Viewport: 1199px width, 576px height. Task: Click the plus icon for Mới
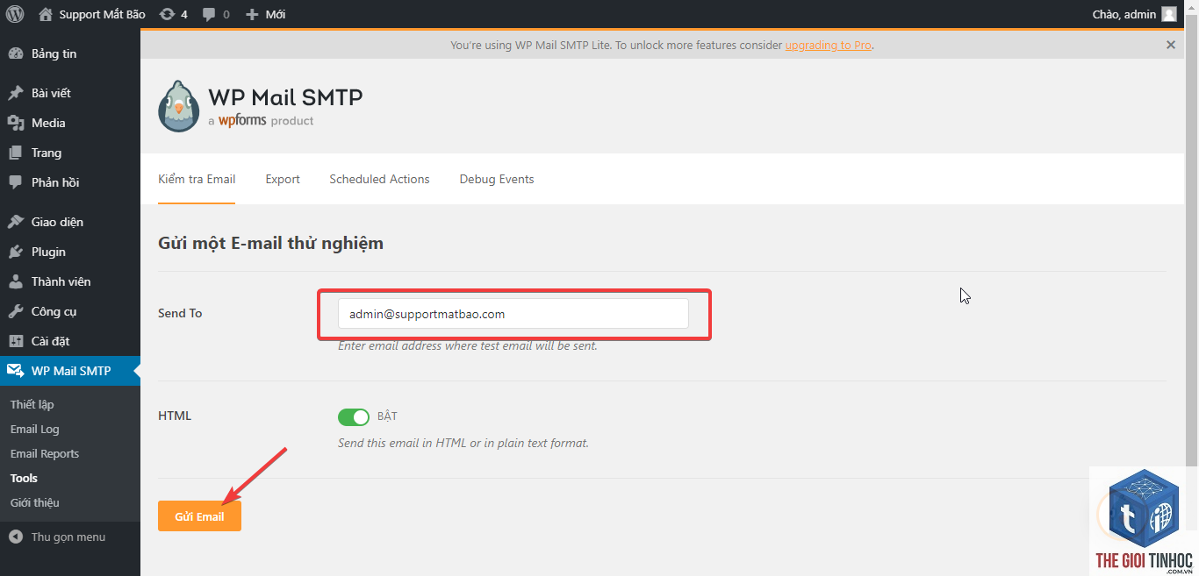[x=252, y=14]
